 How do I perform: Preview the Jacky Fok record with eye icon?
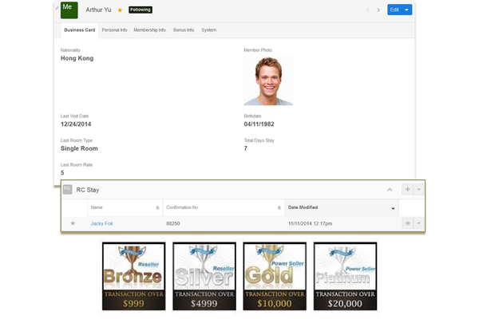tap(407, 223)
